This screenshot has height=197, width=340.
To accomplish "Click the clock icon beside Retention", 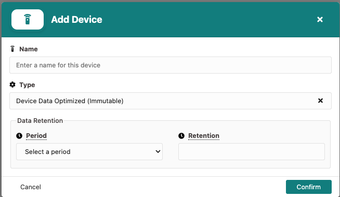I will click(x=181, y=136).
